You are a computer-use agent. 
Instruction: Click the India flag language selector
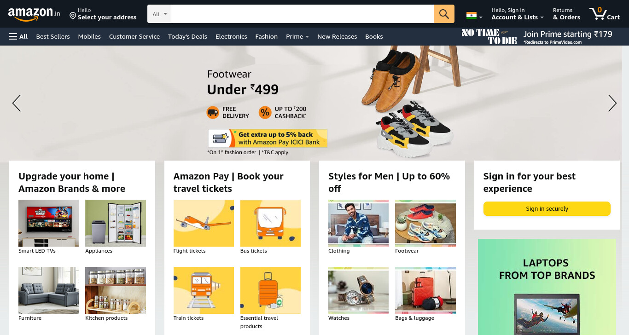pyautogui.click(x=474, y=16)
